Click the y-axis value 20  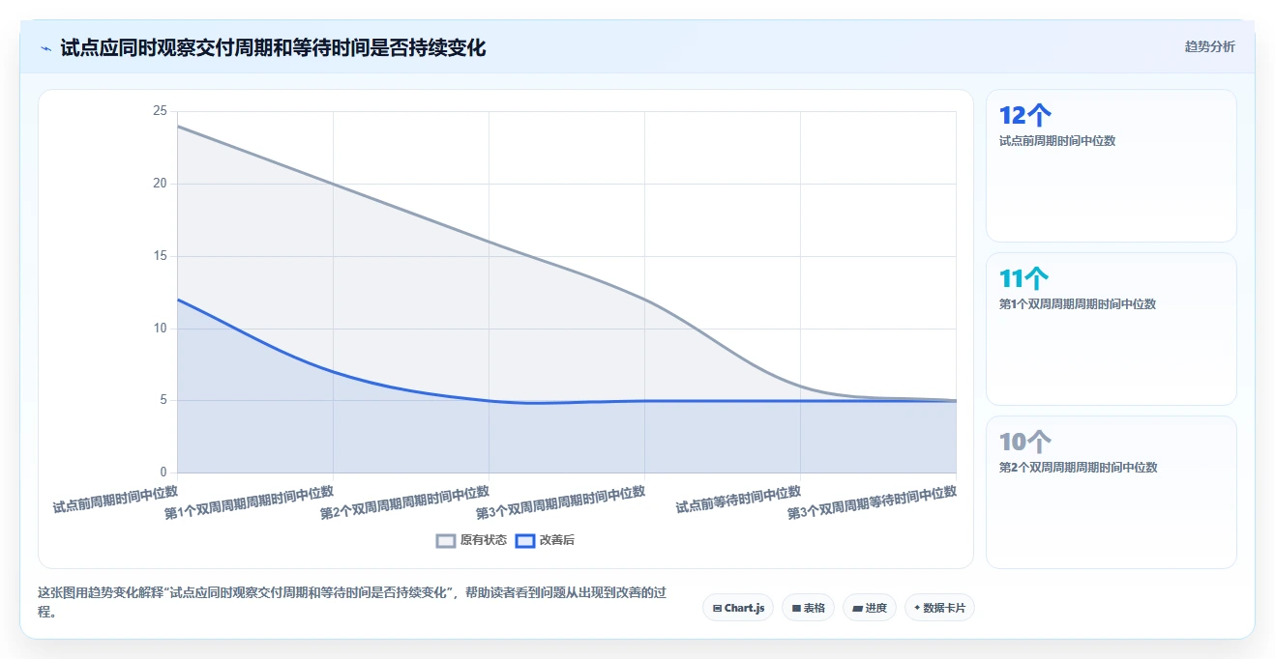tap(160, 184)
